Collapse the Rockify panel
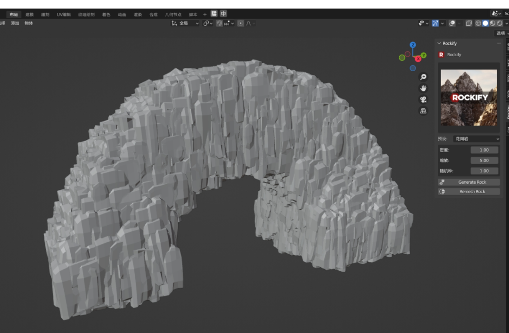 (x=439, y=43)
